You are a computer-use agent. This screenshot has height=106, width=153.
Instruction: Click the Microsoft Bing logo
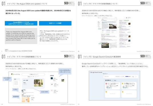coord(16,74)
